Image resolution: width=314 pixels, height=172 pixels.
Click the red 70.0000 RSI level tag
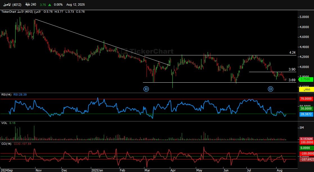point(306,99)
